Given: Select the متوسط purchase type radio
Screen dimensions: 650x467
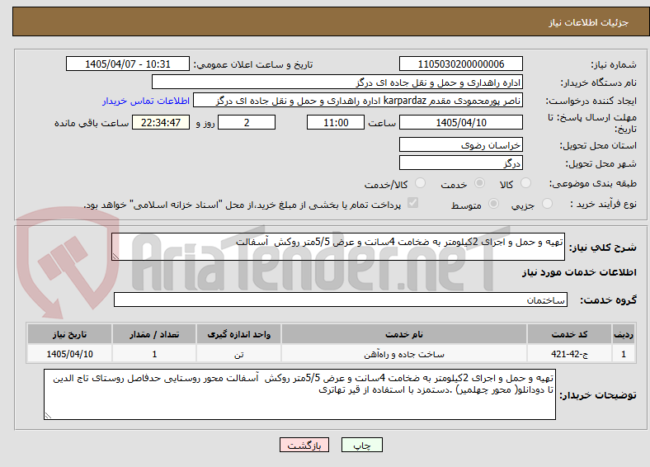Looking at the screenshot, I should (494, 204).
